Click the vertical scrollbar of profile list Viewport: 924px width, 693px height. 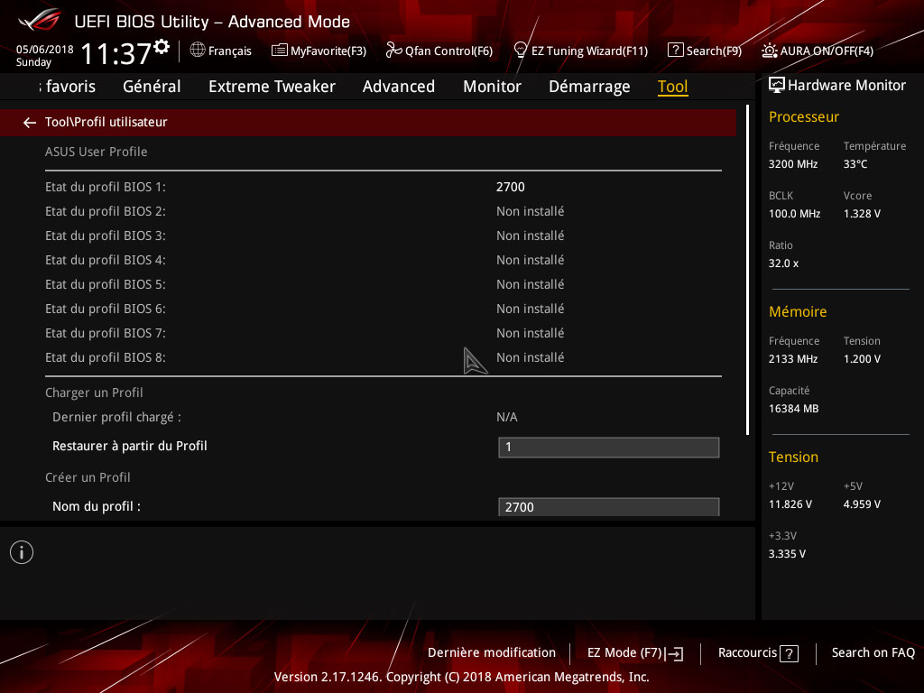point(748,270)
